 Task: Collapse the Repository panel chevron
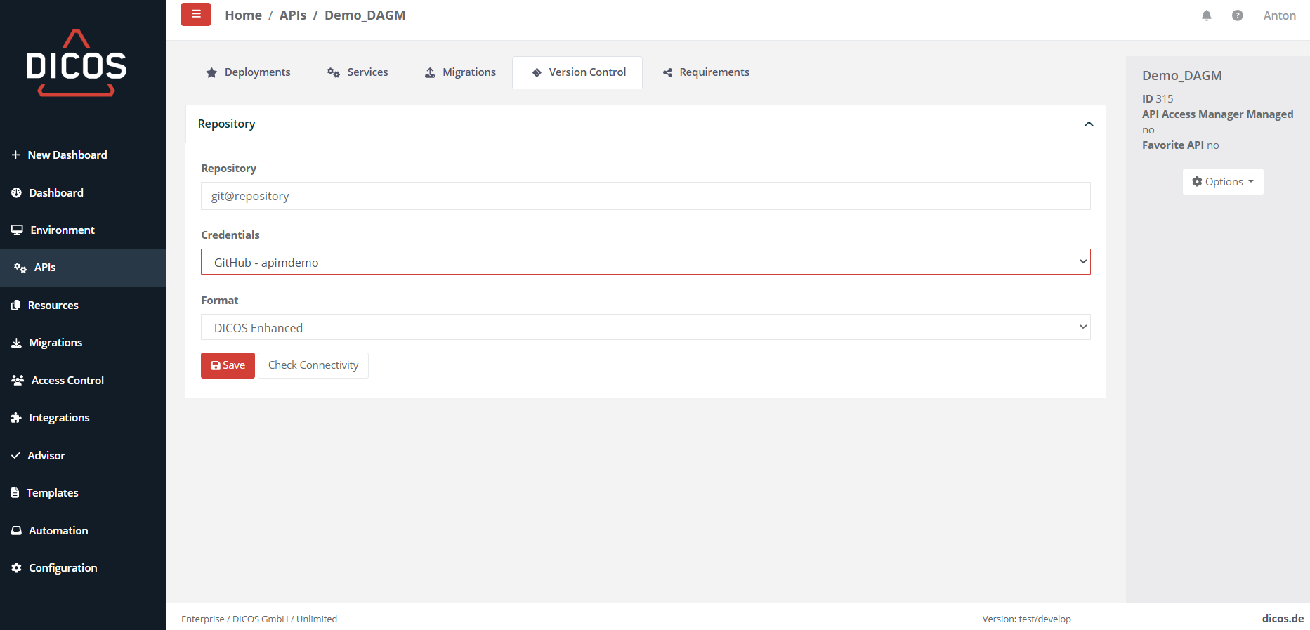pyautogui.click(x=1088, y=124)
